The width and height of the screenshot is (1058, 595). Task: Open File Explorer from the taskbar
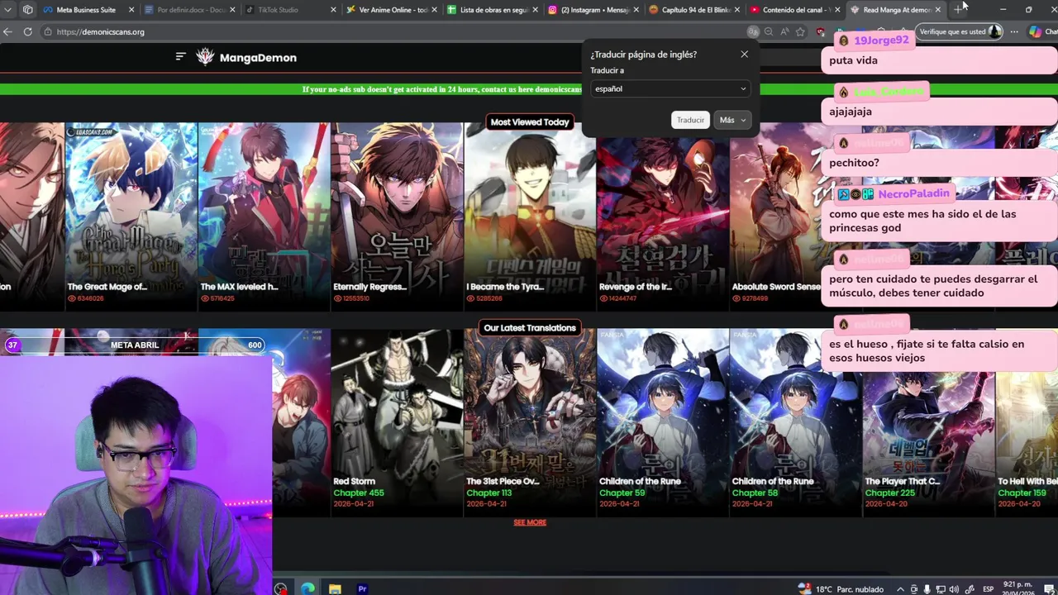[x=335, y=588]
